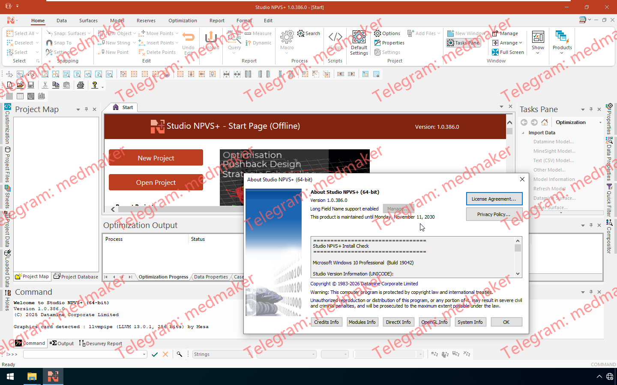Open the Project Map panel dropdown arrow

point(78,109)
